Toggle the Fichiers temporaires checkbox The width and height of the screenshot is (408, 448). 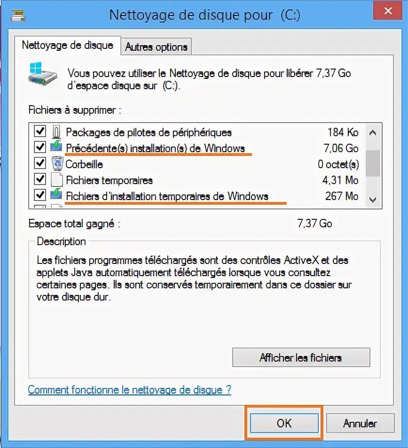click(40, 179)
